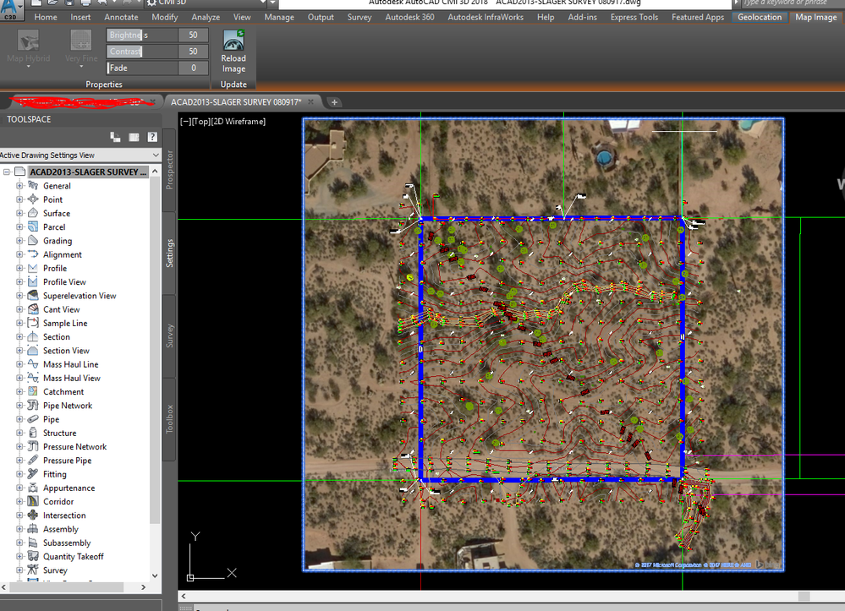Click the Appurtenance icon
This screenshot has height=611, width=845.
tap(33, 487)
